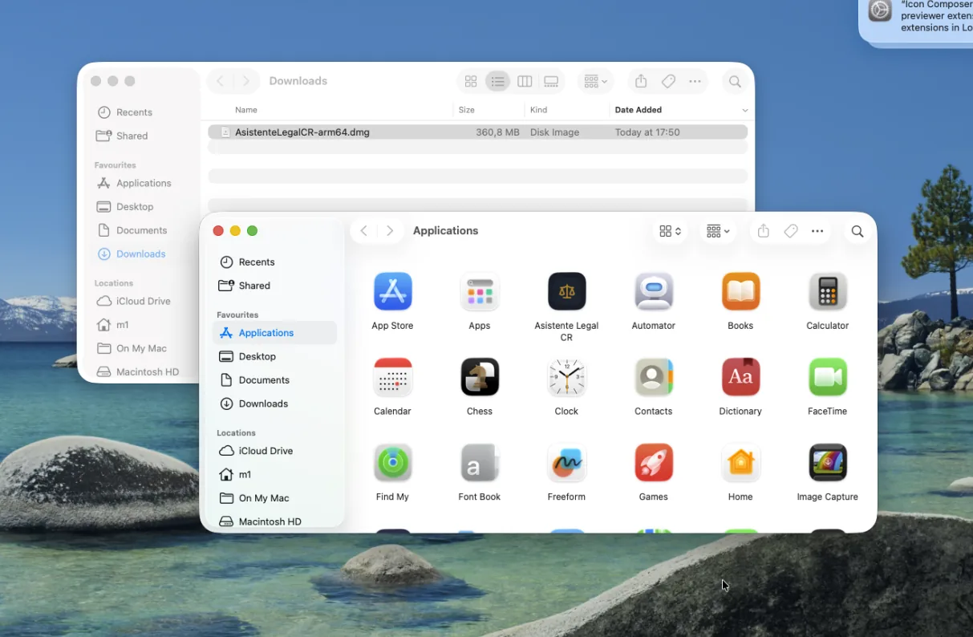Go forward in Applications window
The width and height of the screenshot is (973, 637).
click(390, 231)
